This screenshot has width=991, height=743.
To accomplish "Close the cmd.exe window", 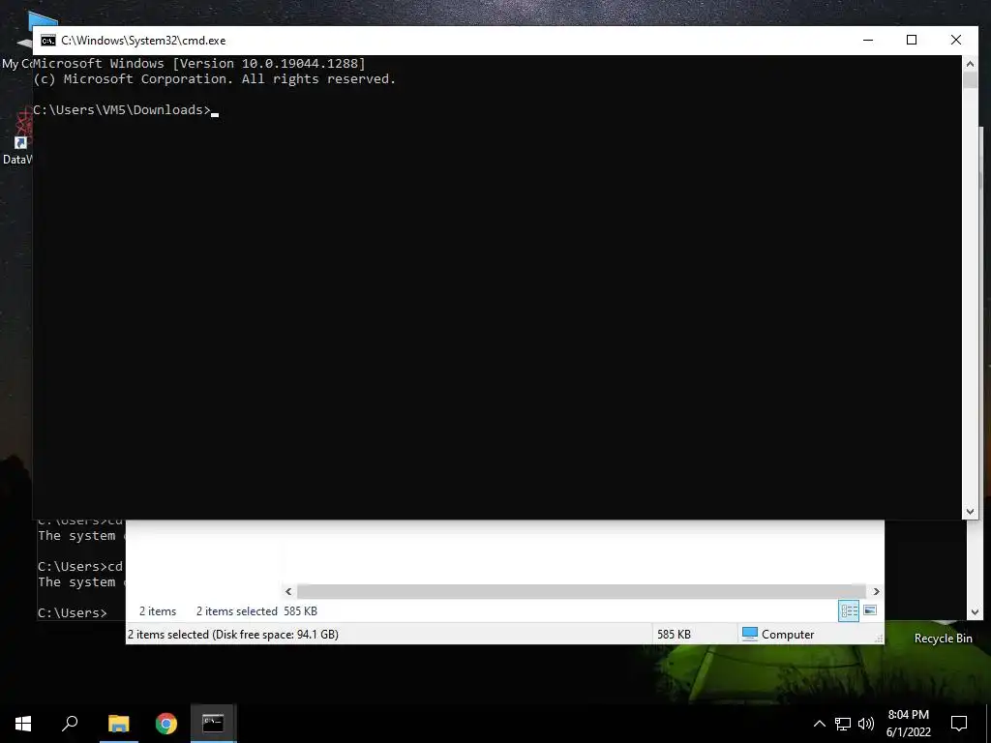I will click(955, 40).
